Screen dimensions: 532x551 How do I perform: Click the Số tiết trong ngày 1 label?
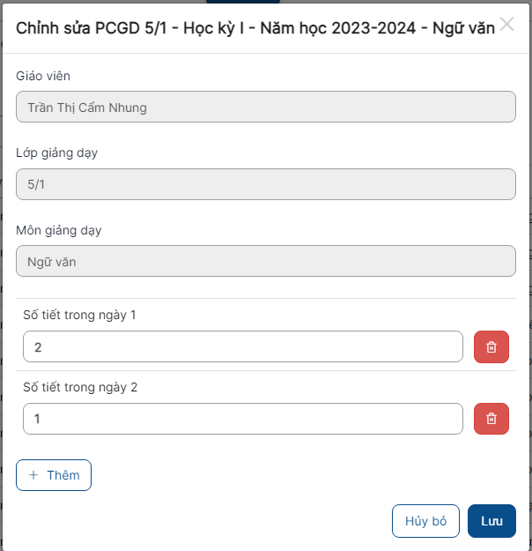79,315
